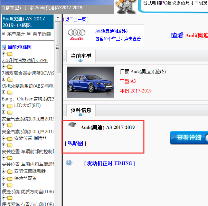Open 安装位置 车辆前部的控制 item
This screenshot has height=206, width=208.
(28, 151)
